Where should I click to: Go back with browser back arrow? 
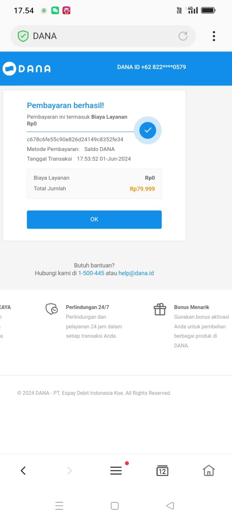tap(23, 470)
